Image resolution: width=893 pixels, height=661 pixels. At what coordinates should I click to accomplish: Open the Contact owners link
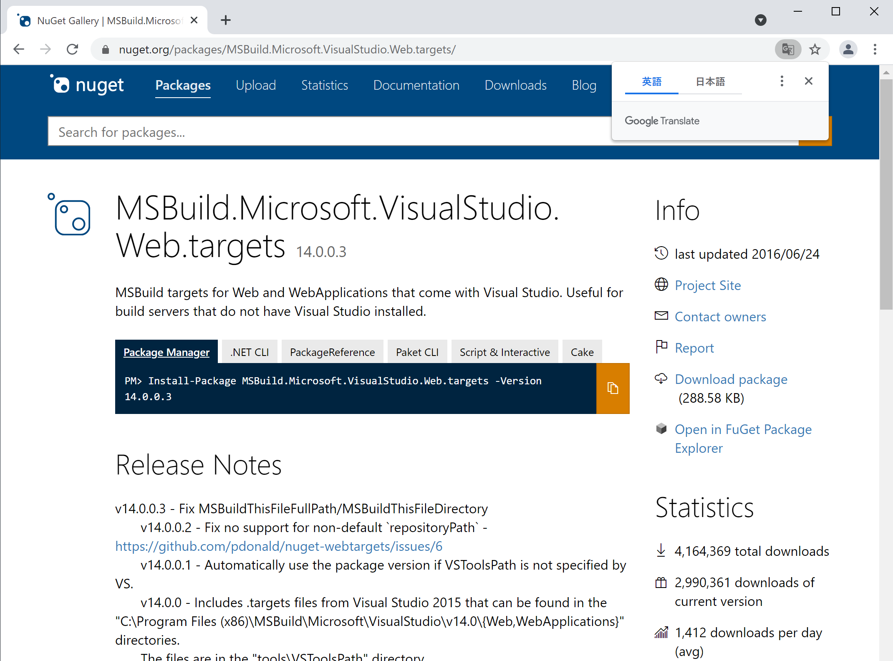point(720,317)
